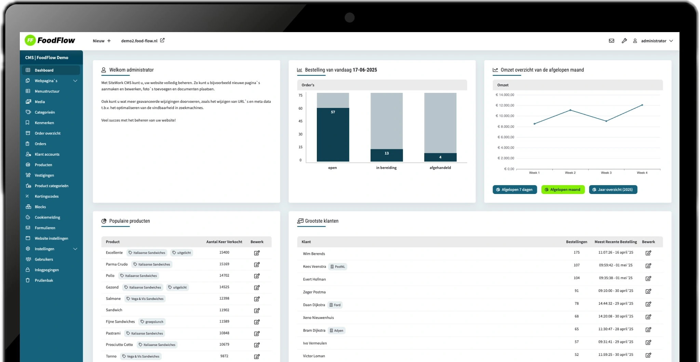Screen dimensions: 700x362
Task: Open the administrator account dropdown
Action: coord(654,41)
